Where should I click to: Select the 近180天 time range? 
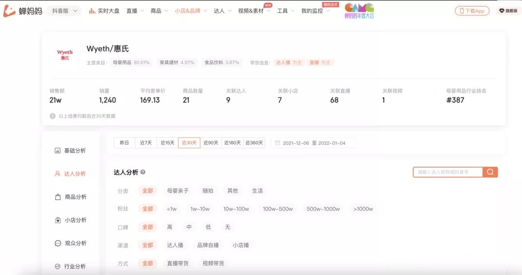(x=232, y=143)
